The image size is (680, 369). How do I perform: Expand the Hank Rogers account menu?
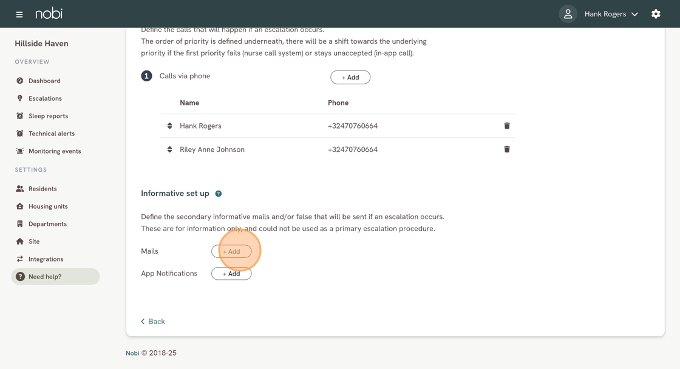coord(611,13)
